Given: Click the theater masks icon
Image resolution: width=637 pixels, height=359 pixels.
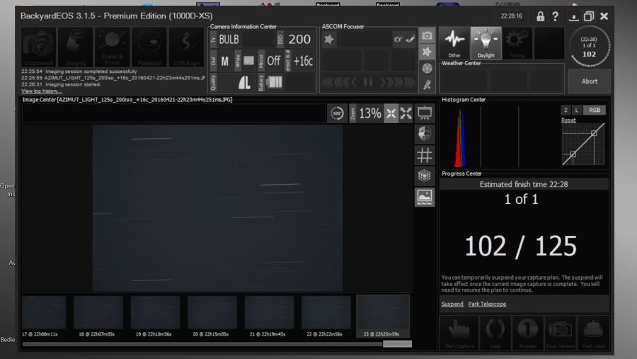Looking at the screenshot, I should 425,134.
